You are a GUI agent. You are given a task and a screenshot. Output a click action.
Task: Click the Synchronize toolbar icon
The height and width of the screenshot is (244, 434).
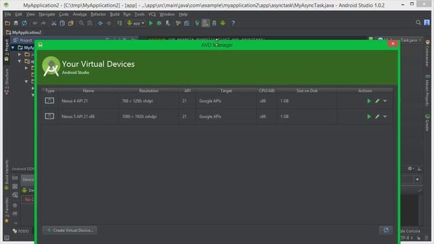[x=24, y=23]
